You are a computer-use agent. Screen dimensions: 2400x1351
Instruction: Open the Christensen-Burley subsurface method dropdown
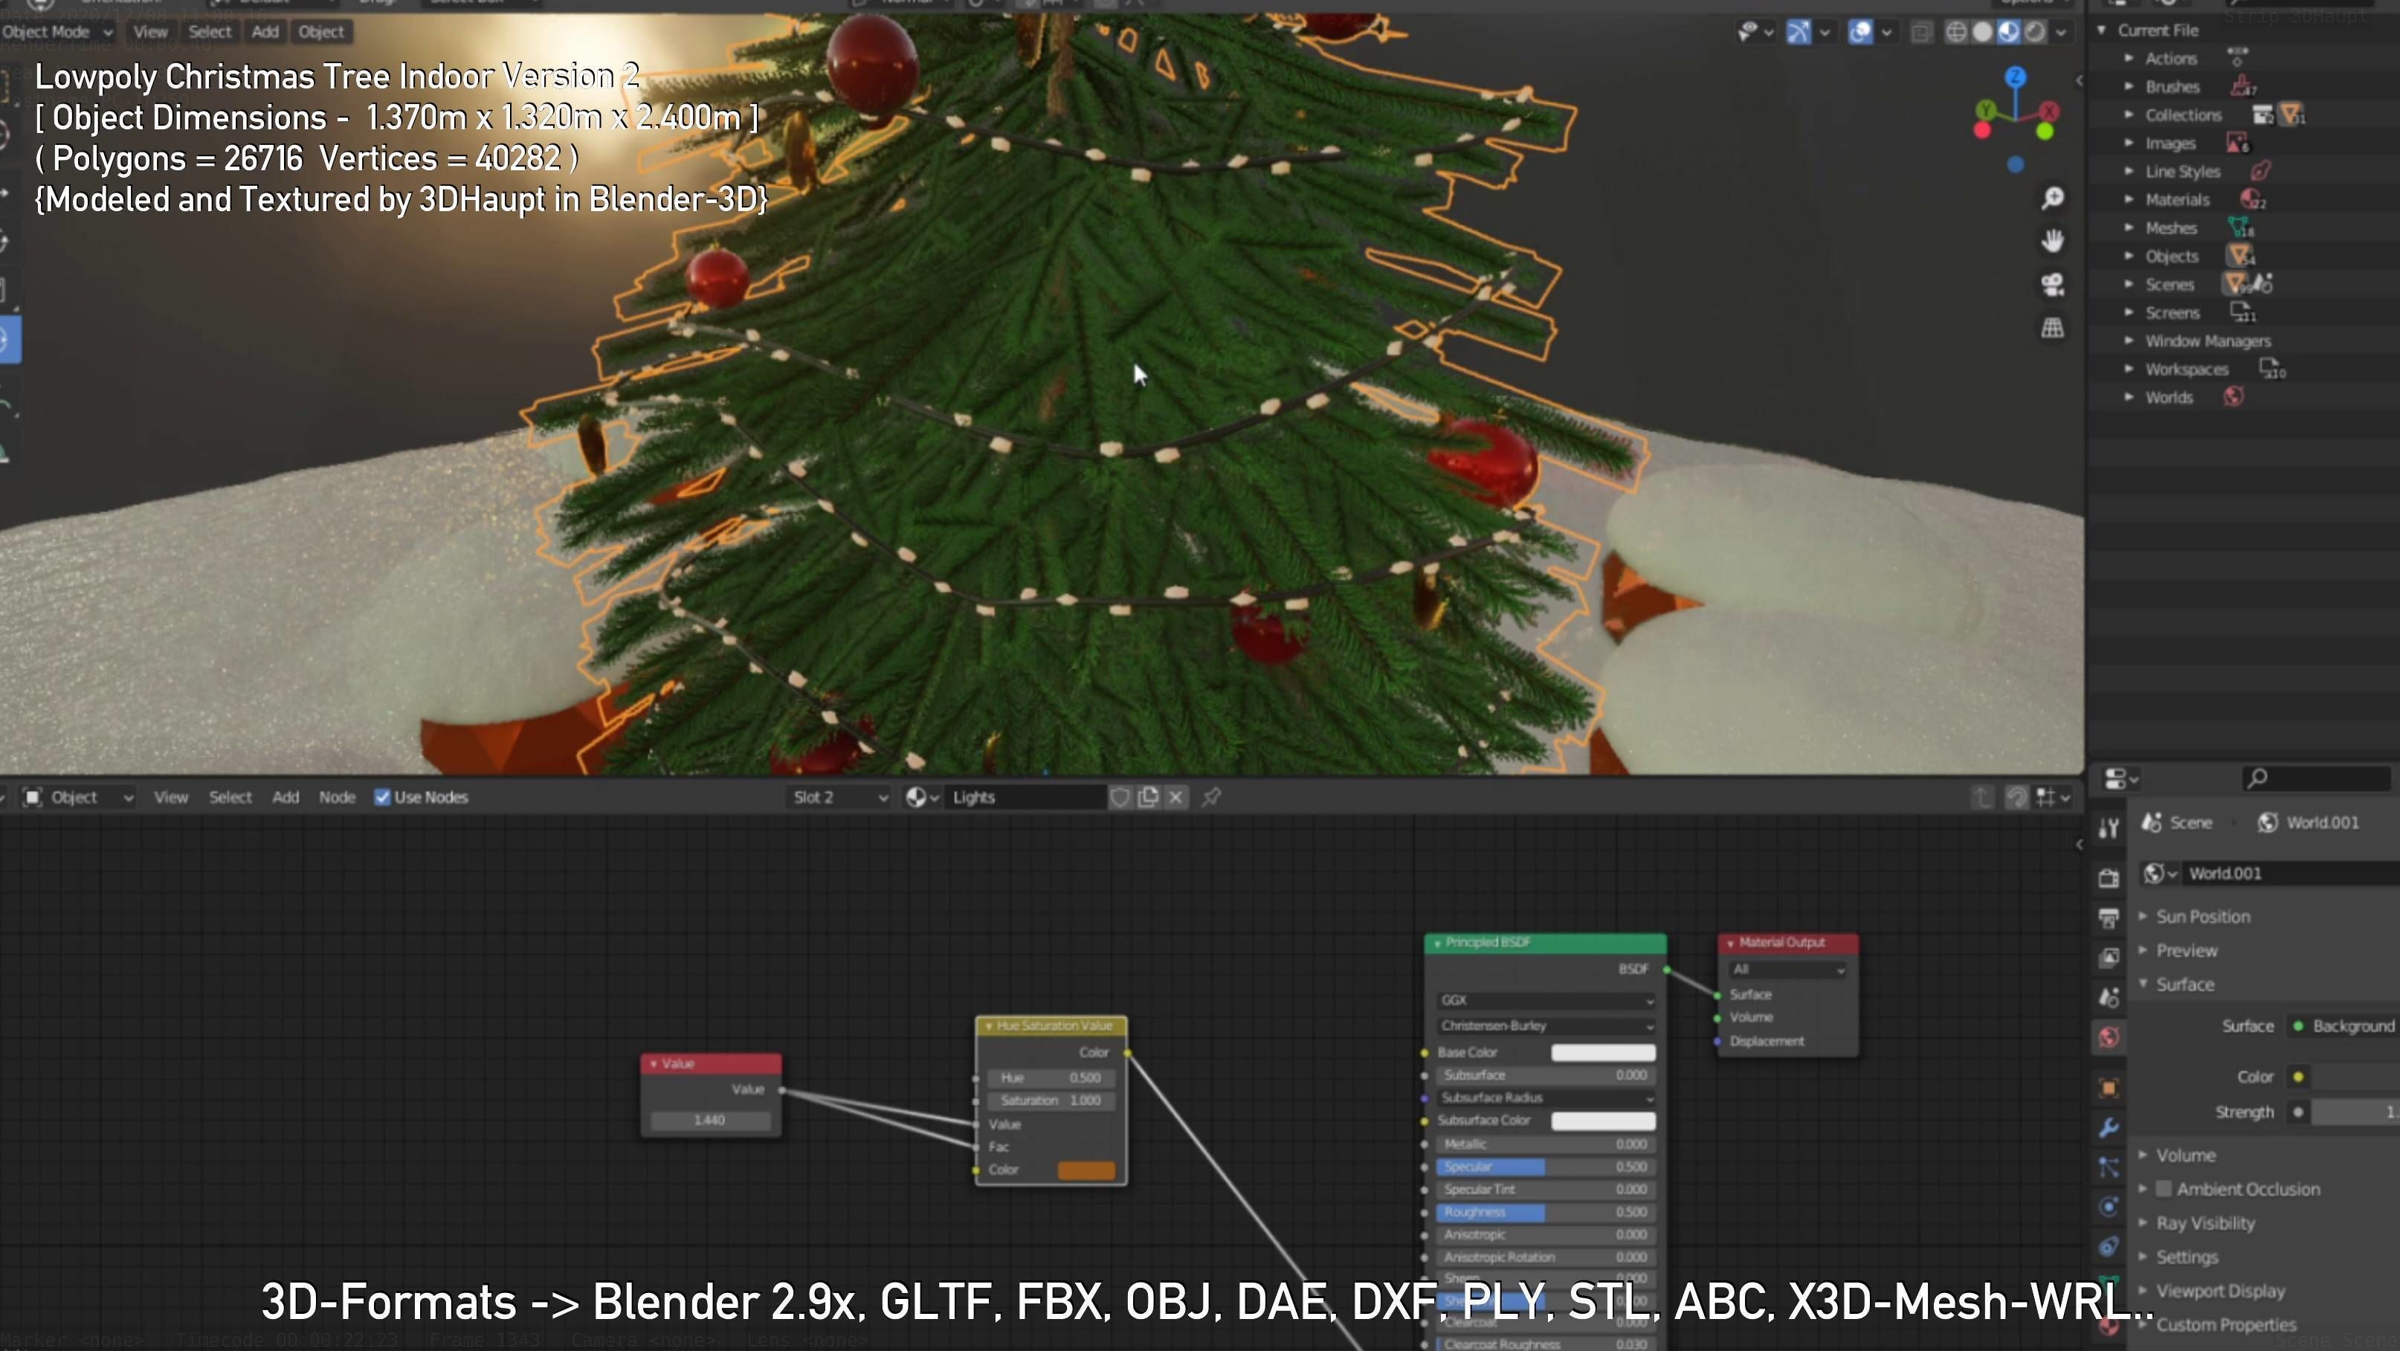(x=1546, y=1026)
